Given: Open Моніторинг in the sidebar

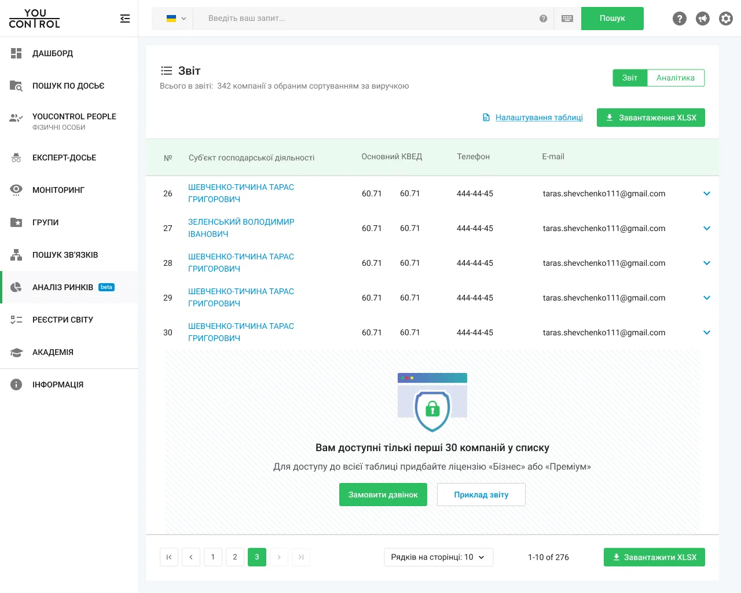Looking at the screenshot, I should click(x=69, y=190).
